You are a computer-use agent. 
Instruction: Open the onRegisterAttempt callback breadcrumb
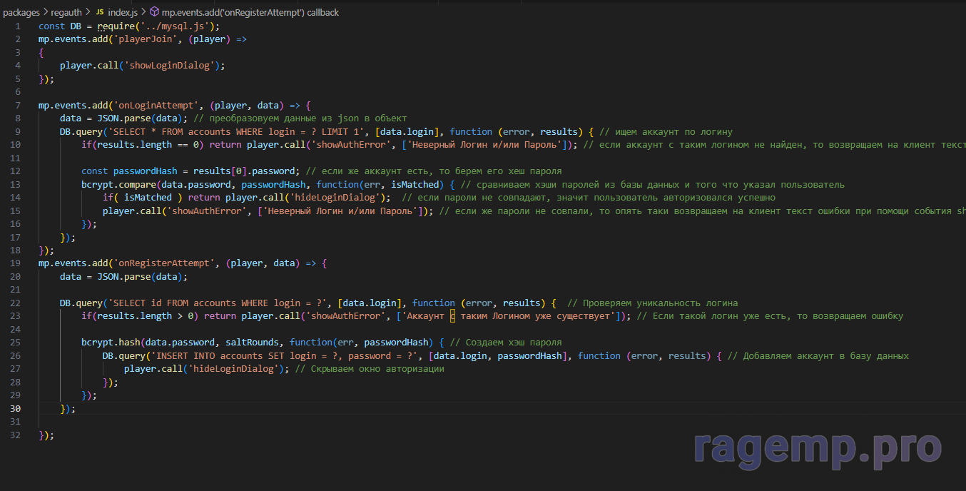(250, 12)
